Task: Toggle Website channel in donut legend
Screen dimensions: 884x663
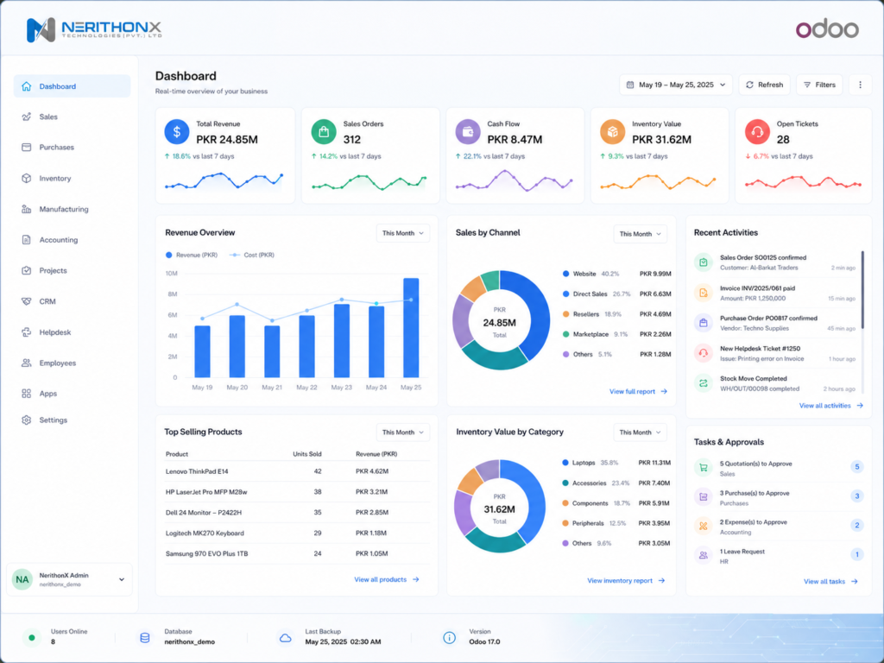Action: (616, 274)
